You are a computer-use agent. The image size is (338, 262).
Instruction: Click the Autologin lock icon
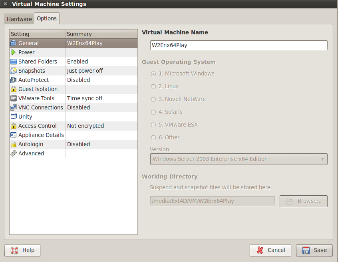click(13, 144)
